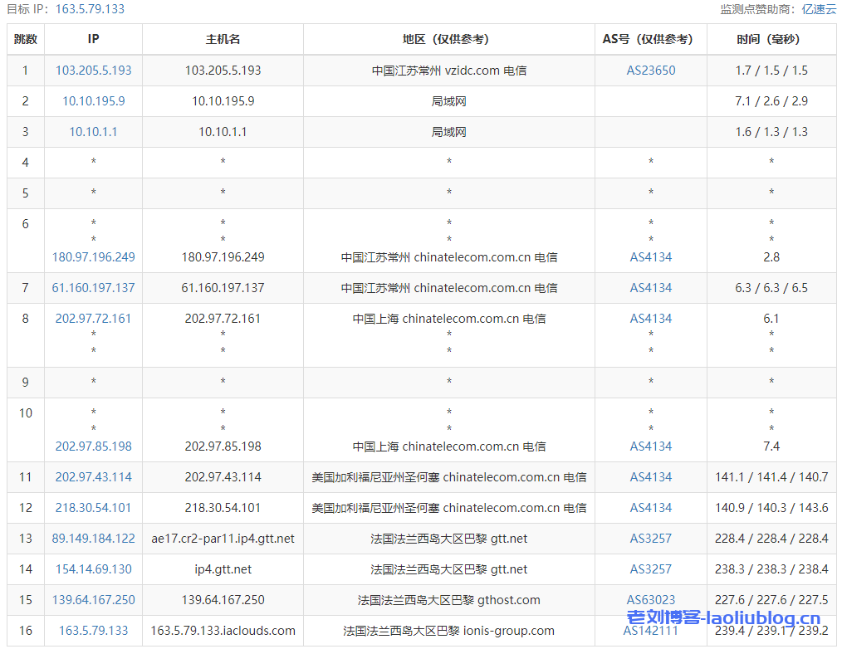842x649 pixels.
Task: Click the AS3257 link in hop 13
Action: coord(650,539)
